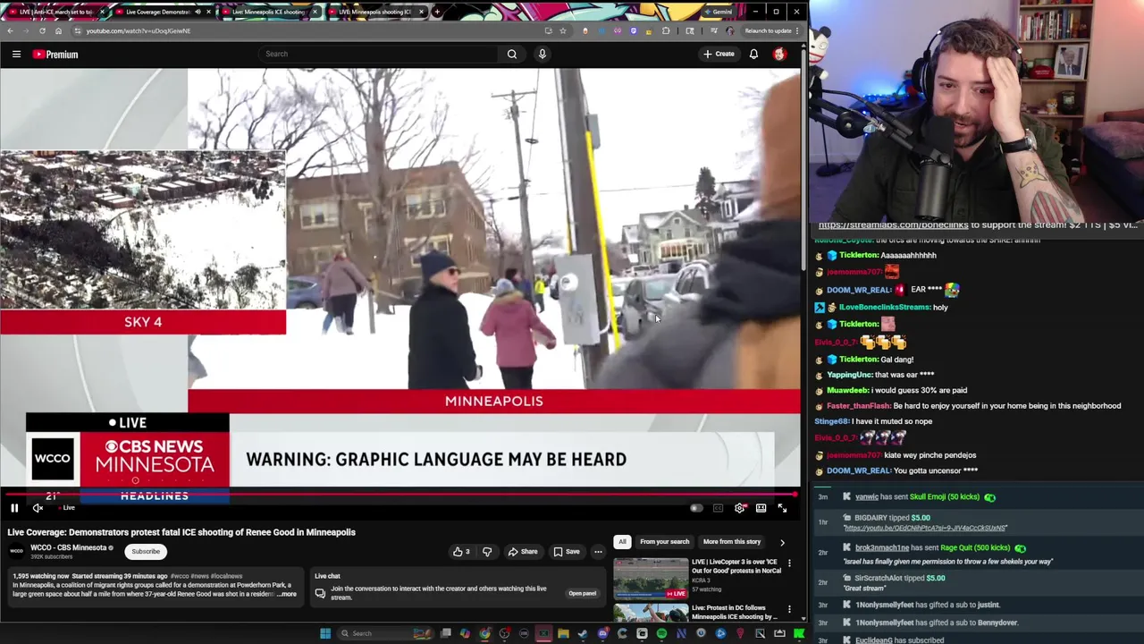Open the YouTube hamburger guide menu
The height and width of the screenshot is (644, 1144).
tap(16, 55)
